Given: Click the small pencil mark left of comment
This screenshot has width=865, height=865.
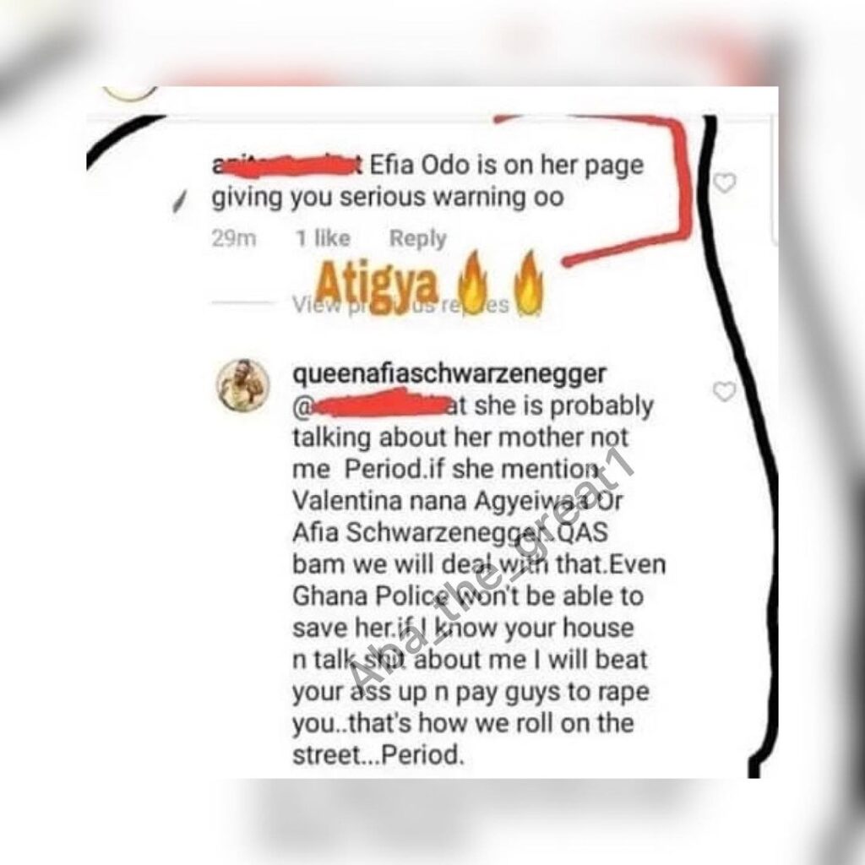Looking at the screenshot, I should [177, 203].
